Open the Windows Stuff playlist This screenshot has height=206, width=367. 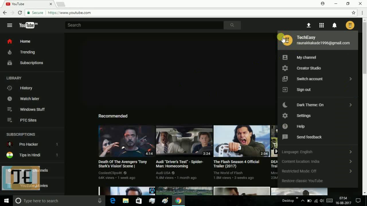coord(32,109)
